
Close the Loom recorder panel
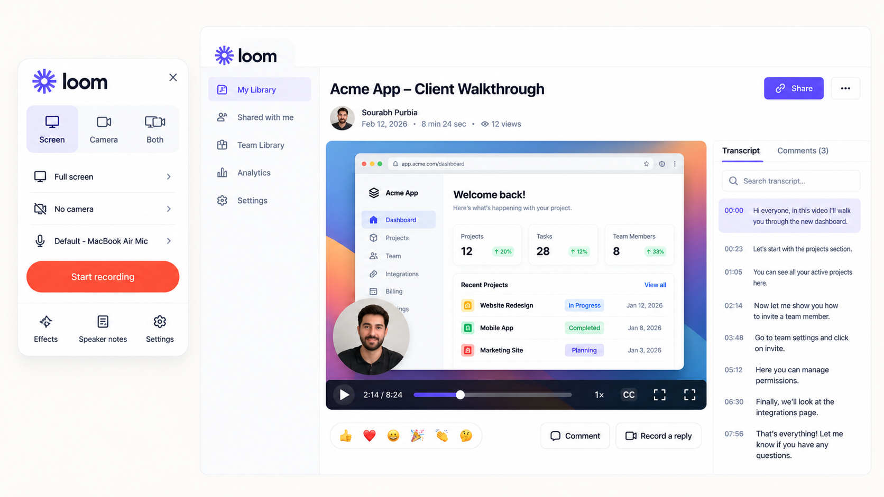tap(173, 78)
